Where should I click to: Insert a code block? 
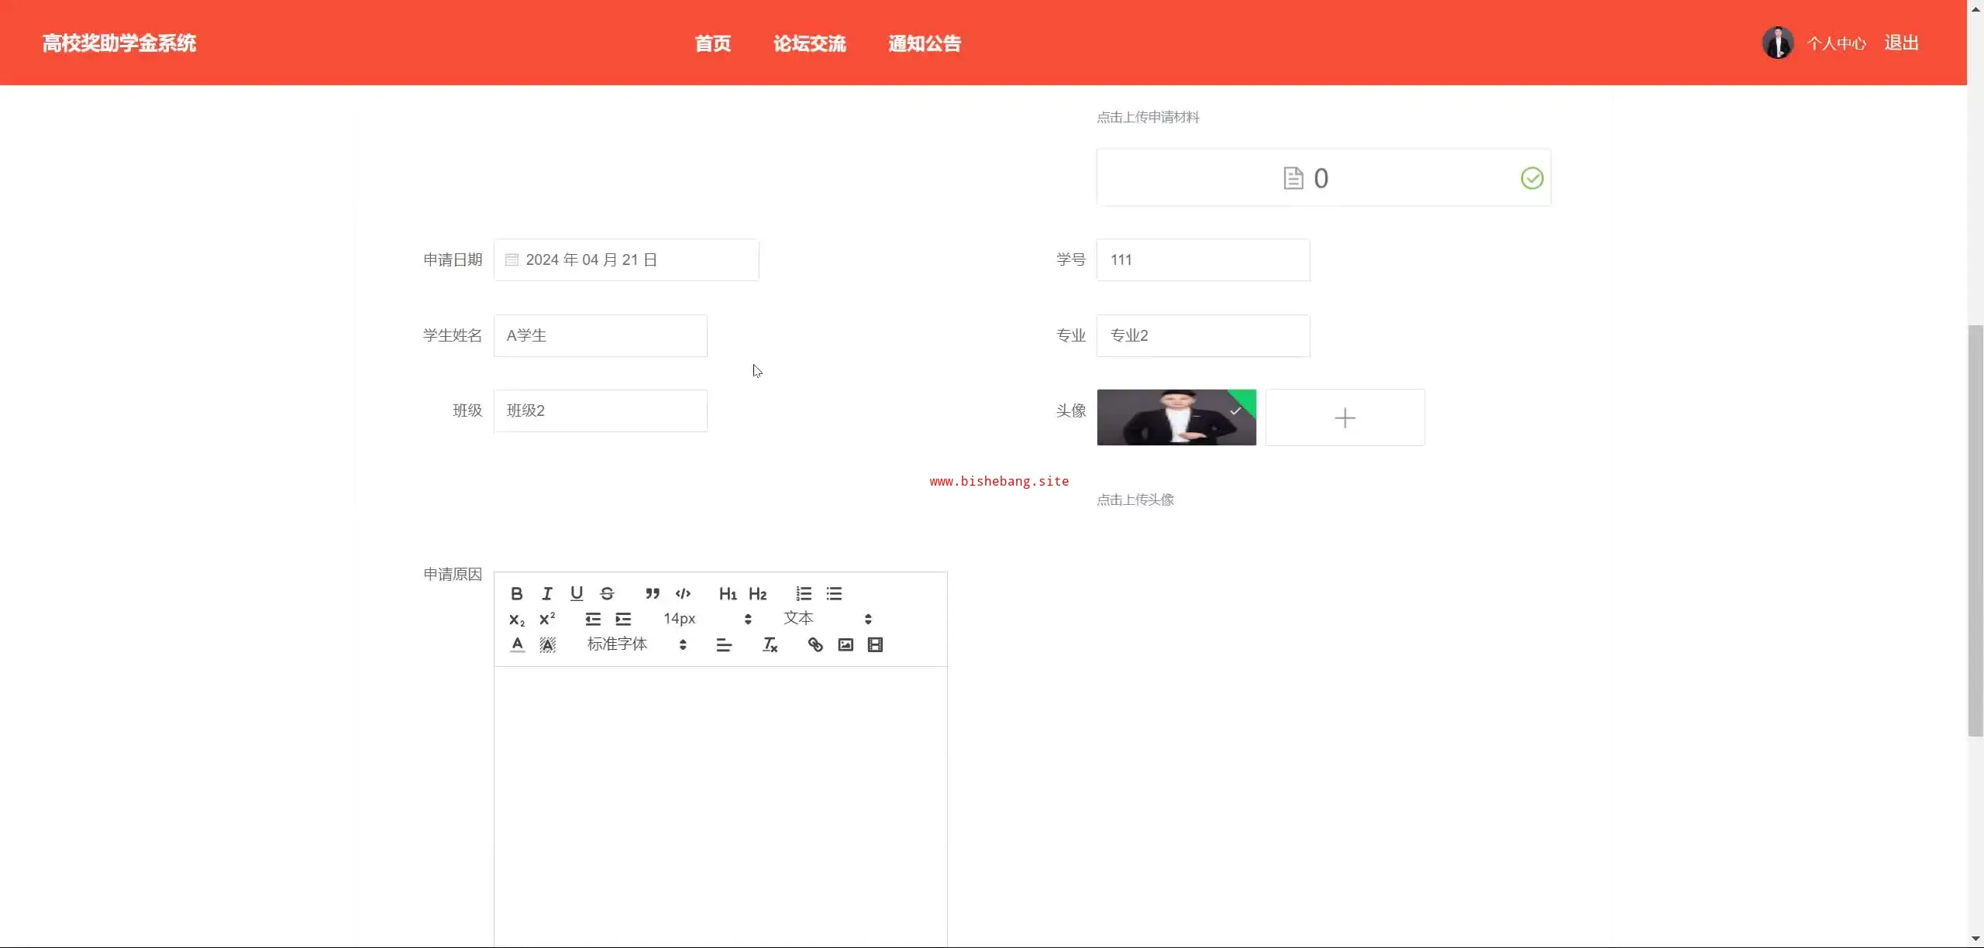(683, 594)
